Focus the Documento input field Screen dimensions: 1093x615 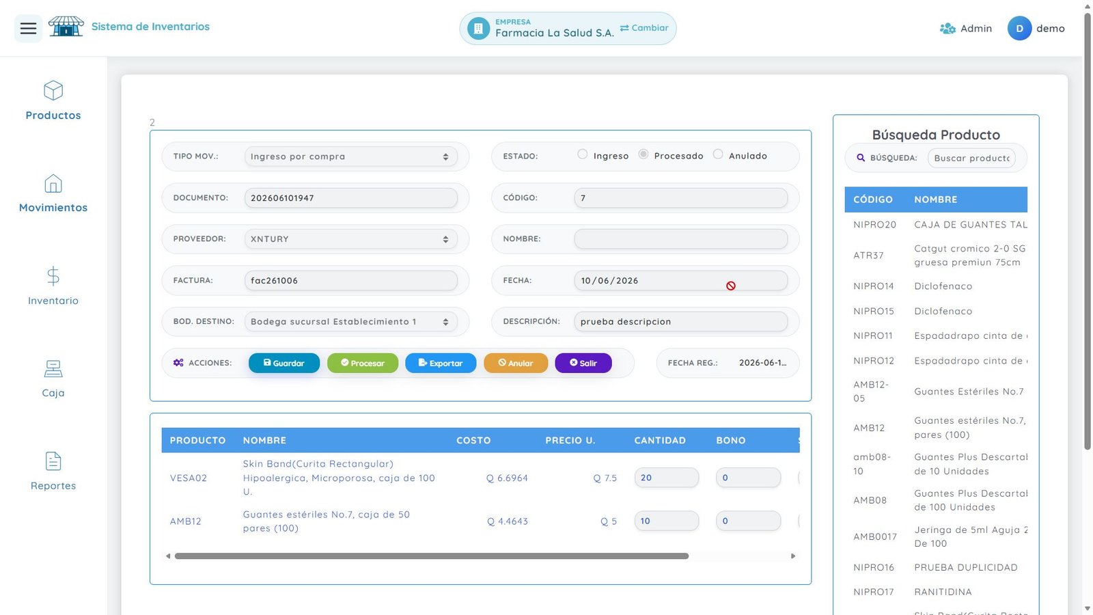[x=351, y=198]
